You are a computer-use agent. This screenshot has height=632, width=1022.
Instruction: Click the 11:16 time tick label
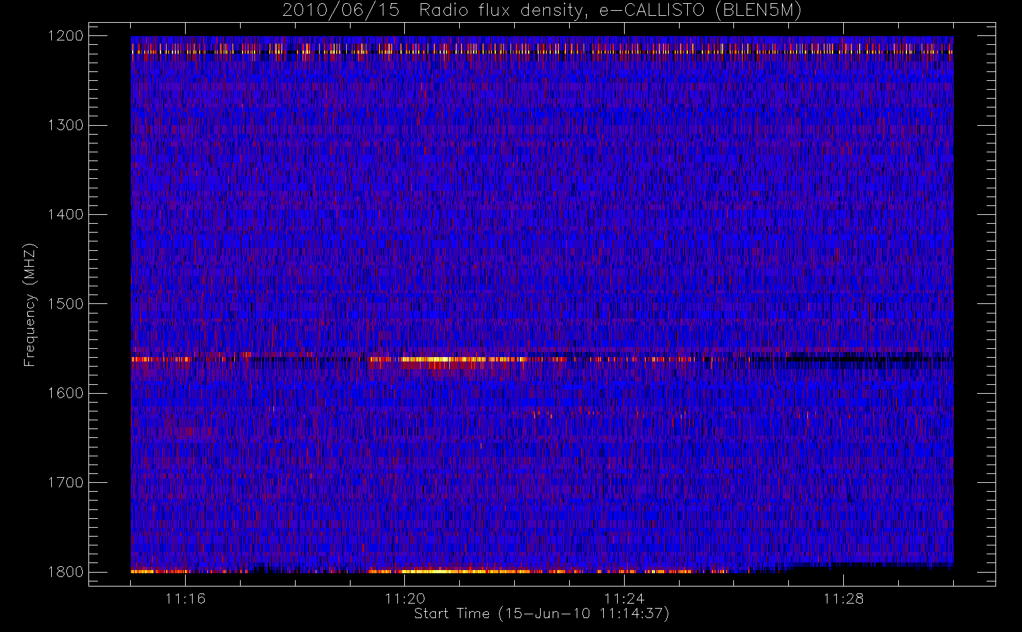pos(186,599)
